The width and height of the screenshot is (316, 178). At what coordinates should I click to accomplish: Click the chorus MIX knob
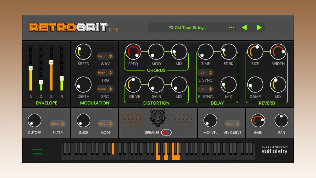[x=179, y=52]
